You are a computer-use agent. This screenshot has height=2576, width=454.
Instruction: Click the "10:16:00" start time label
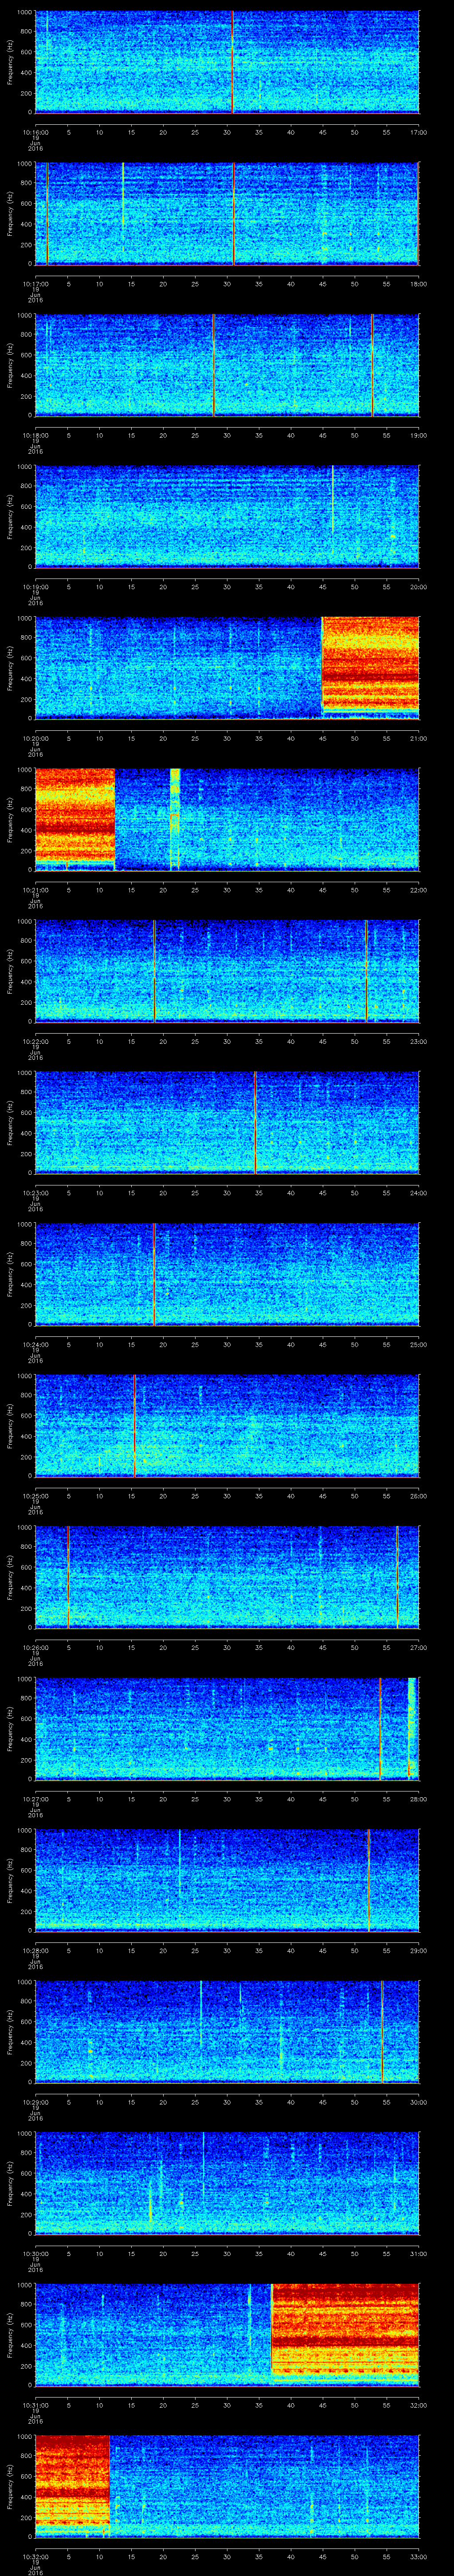[x=35, y=132]
